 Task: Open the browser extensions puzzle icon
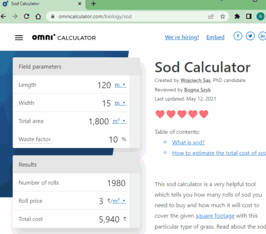[x=237, y=17]
